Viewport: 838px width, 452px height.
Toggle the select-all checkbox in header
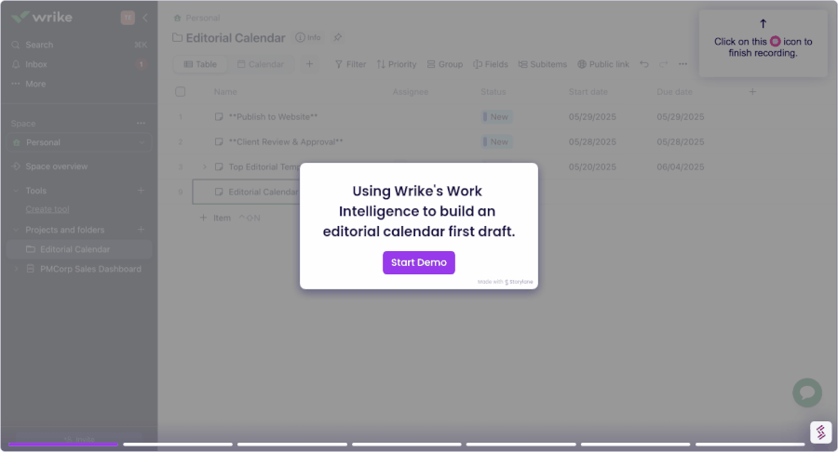coord(181,92)
